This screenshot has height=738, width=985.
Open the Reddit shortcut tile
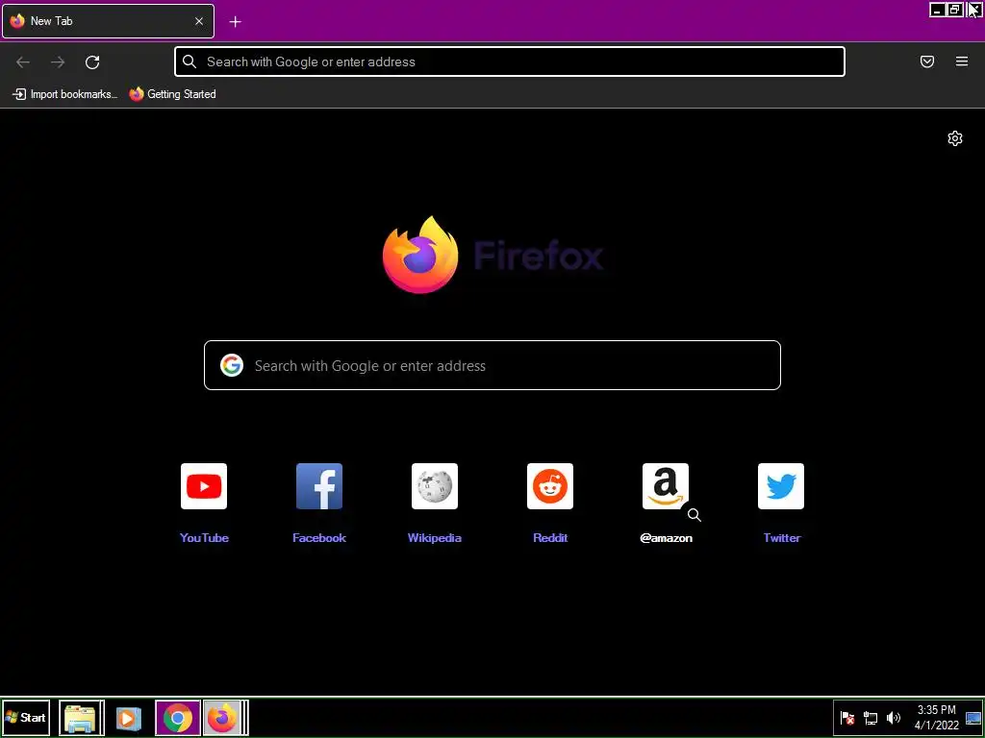(550, 486)
